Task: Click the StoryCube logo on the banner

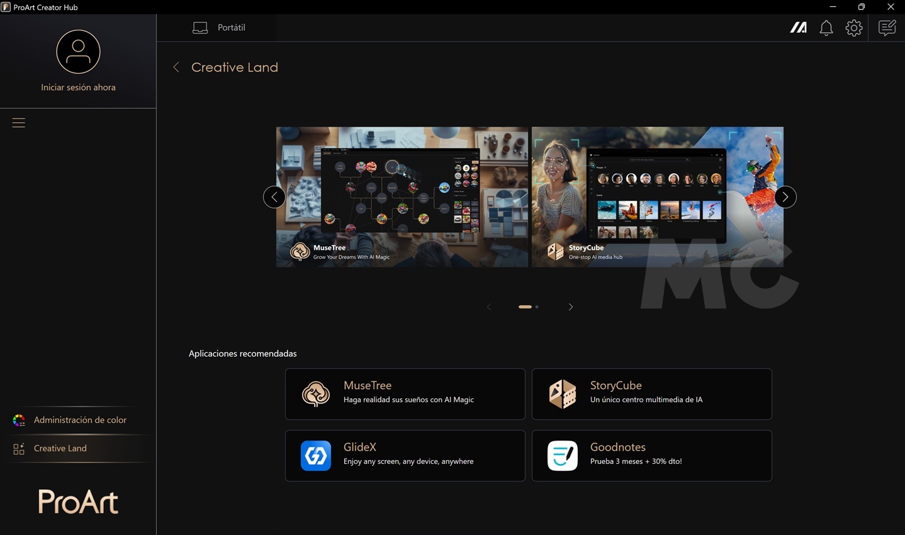Action: (x=555, y=251)
